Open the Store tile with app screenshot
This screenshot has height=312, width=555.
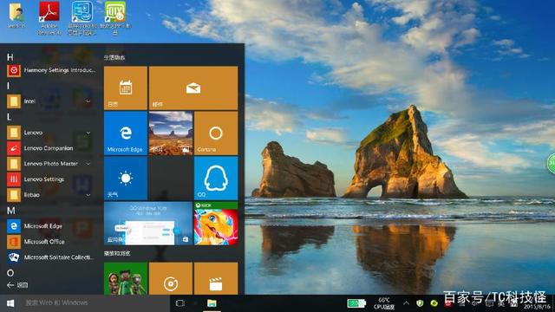click(148, 224)
